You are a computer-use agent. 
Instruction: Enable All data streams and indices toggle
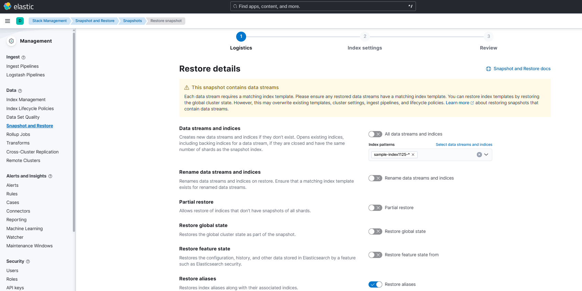[x=375, y=134]
